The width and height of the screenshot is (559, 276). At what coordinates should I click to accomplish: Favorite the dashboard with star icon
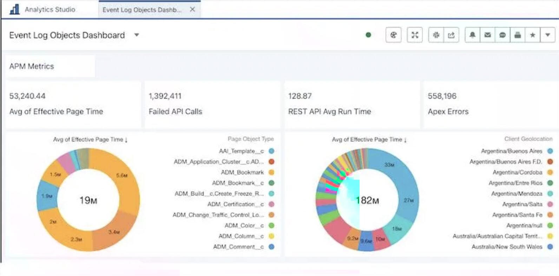pos(533,35)
